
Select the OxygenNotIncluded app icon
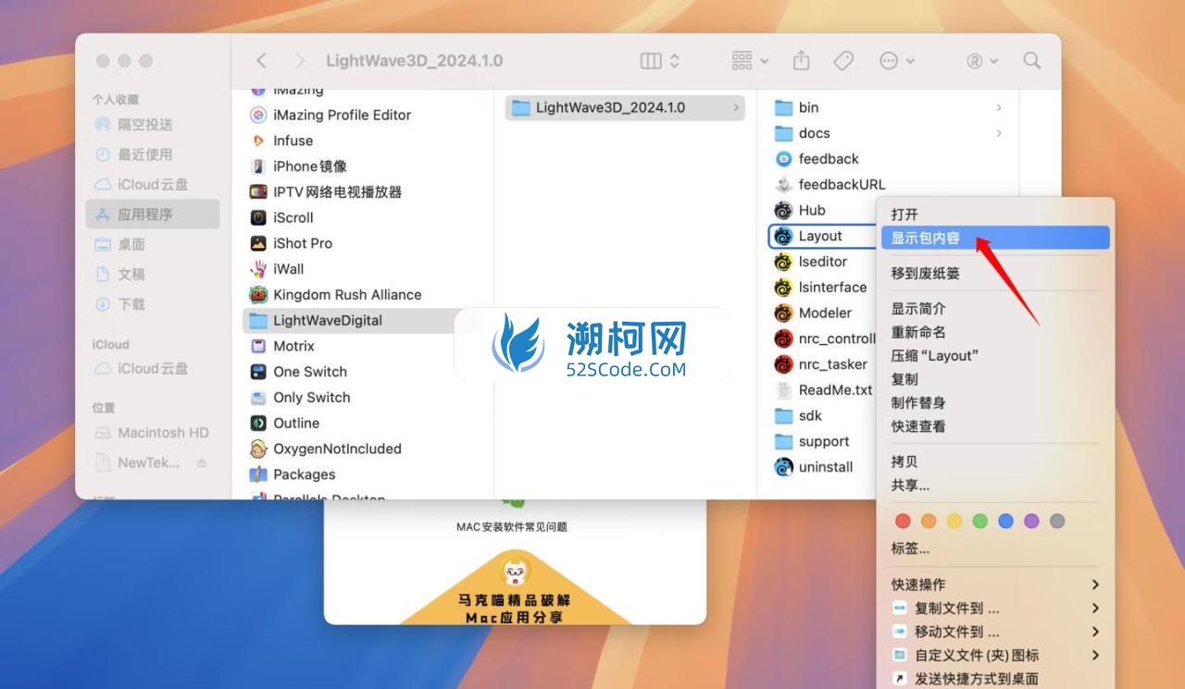point(258,449)
